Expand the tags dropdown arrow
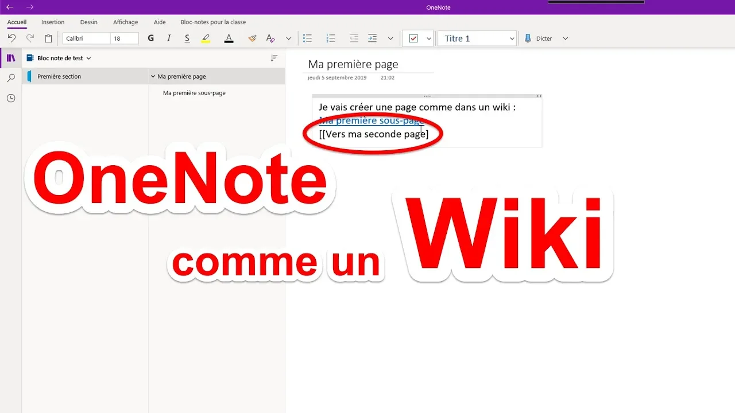 [428, 38]
